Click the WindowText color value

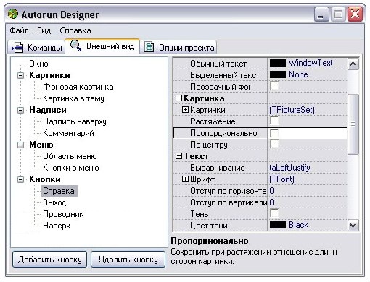tap(311, 63)
